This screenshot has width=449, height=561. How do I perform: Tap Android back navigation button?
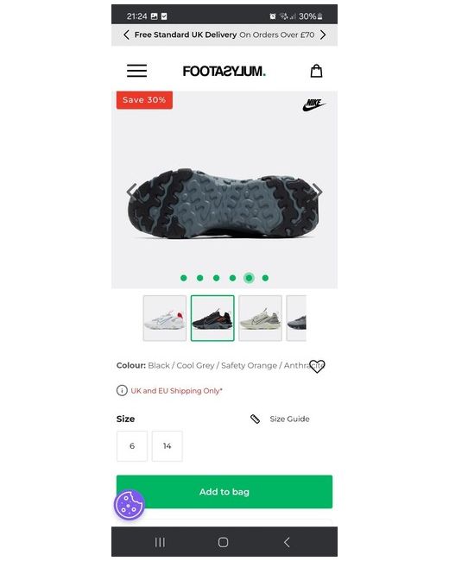click(x=287, y=542)
